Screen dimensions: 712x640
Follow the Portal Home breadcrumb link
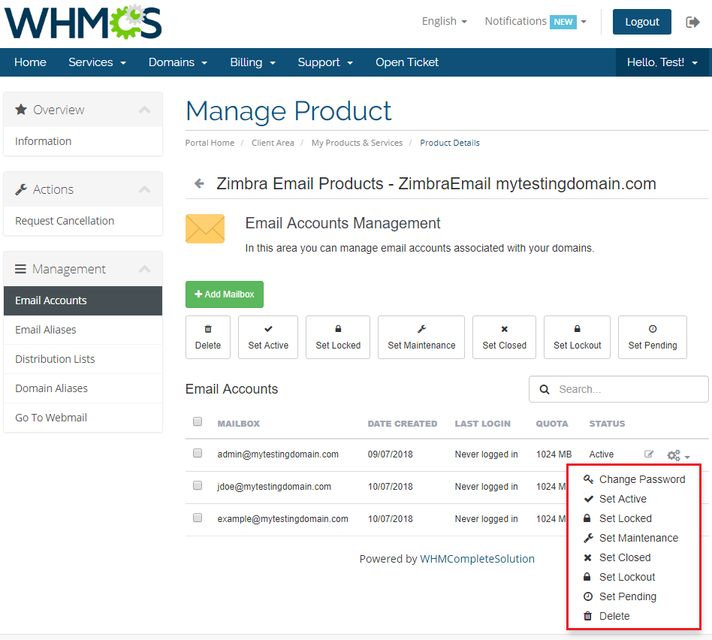tap(210, 143)
